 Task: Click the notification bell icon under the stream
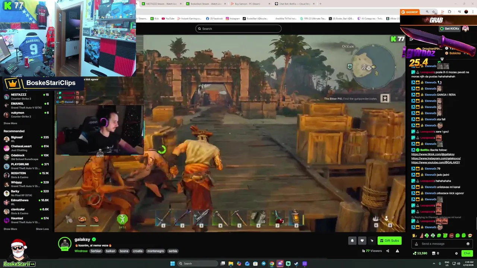coord(352,240)
